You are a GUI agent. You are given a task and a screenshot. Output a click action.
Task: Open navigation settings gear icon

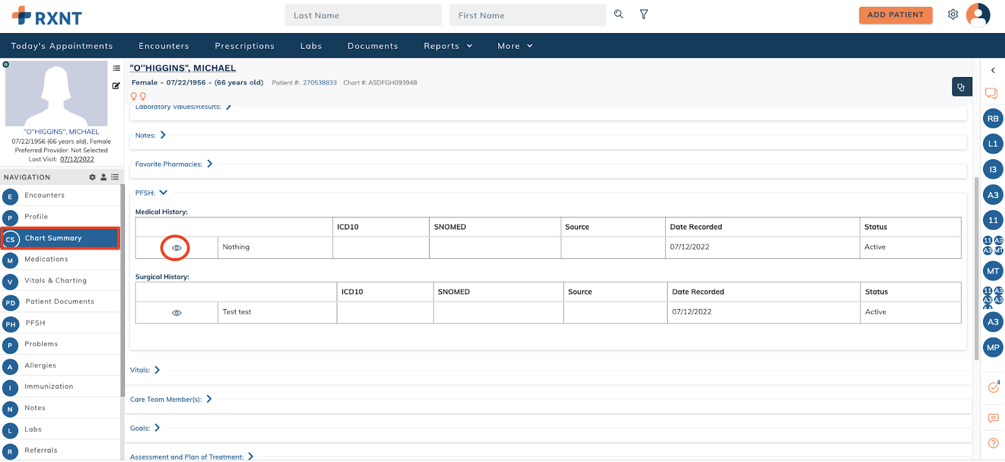92,177
